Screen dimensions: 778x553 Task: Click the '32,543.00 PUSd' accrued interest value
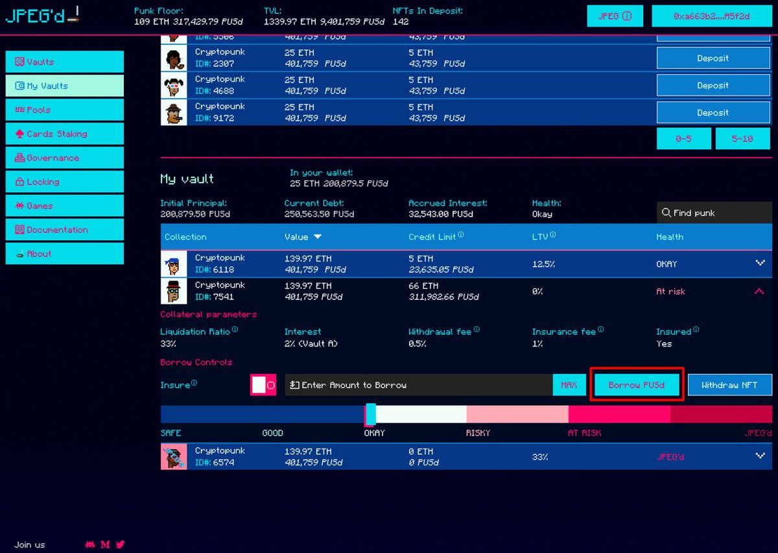(x=441, y=214)
